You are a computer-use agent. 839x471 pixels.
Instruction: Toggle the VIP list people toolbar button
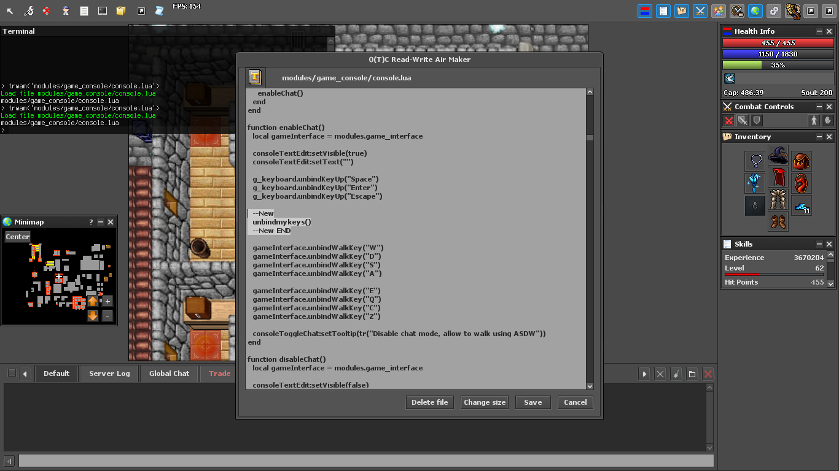pos(719,11)
